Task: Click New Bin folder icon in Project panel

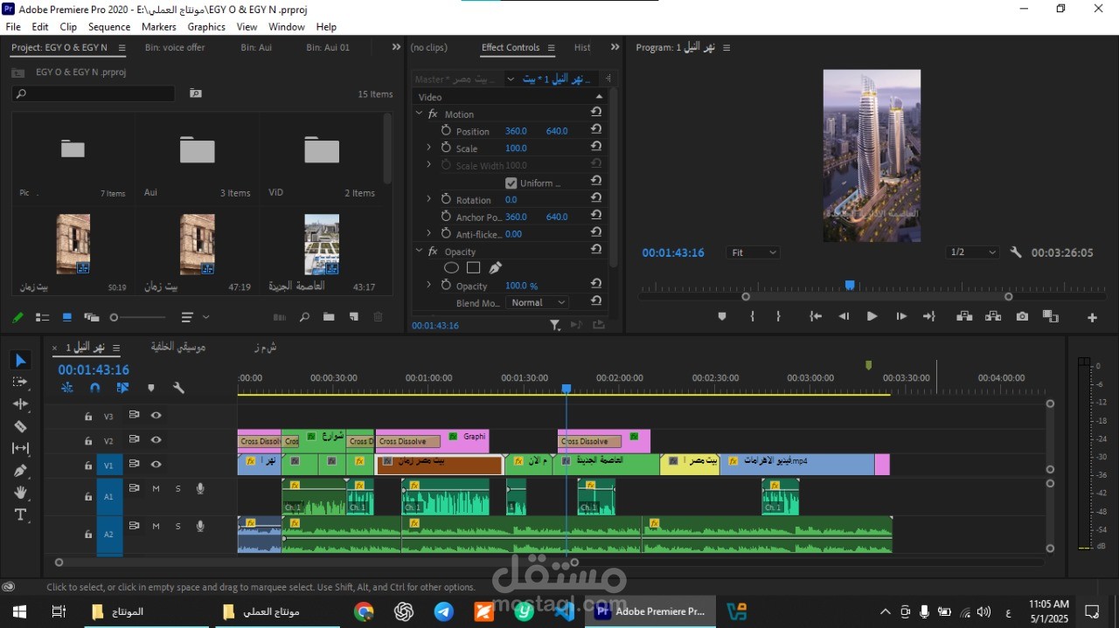Action: [x=329, y=317]
